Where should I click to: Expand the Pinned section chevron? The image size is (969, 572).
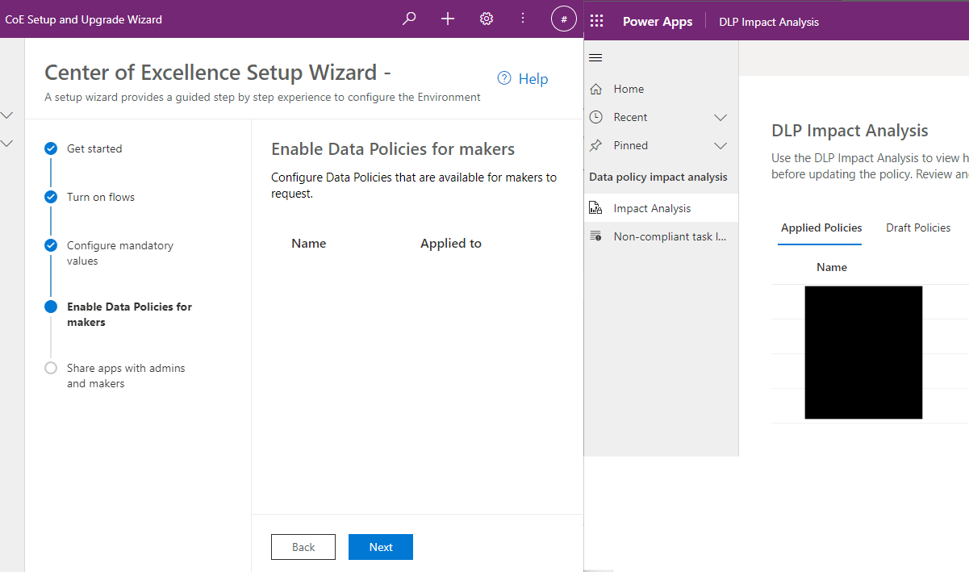[720, 145]
